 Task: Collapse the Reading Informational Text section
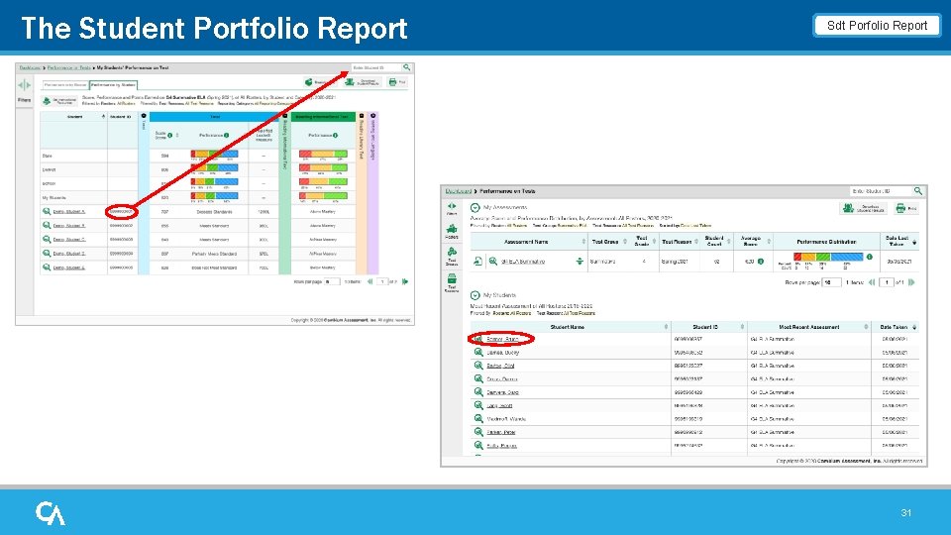285,116
